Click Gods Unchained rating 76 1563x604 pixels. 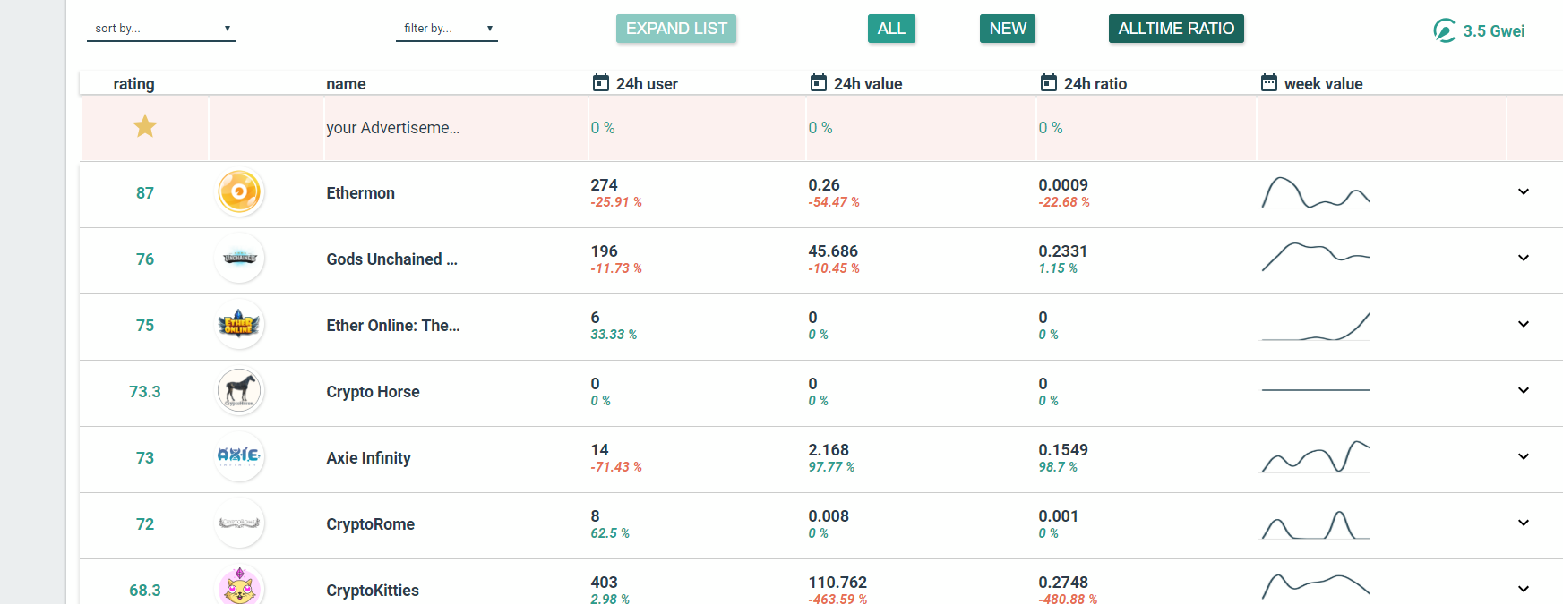[x=145, y=259]
